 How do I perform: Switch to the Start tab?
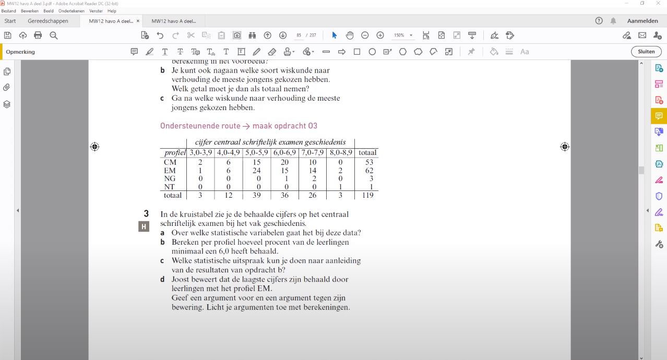10,21
